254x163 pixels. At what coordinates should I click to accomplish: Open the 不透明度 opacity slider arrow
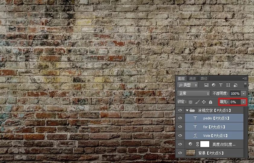(x=243, y=94)
